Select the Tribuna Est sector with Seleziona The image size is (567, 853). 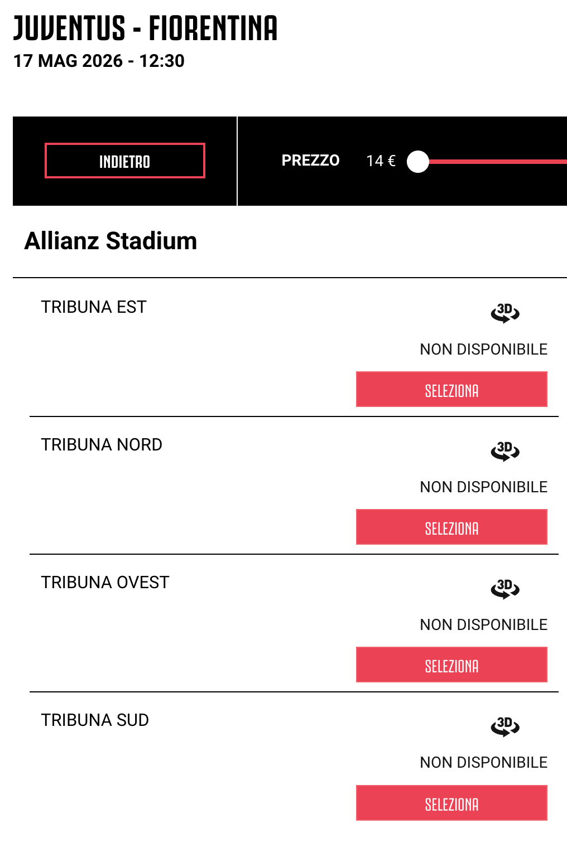click(451, 389)
